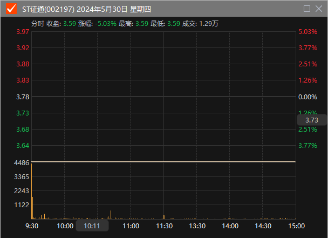Click the 分时 label

click(38, 24)
